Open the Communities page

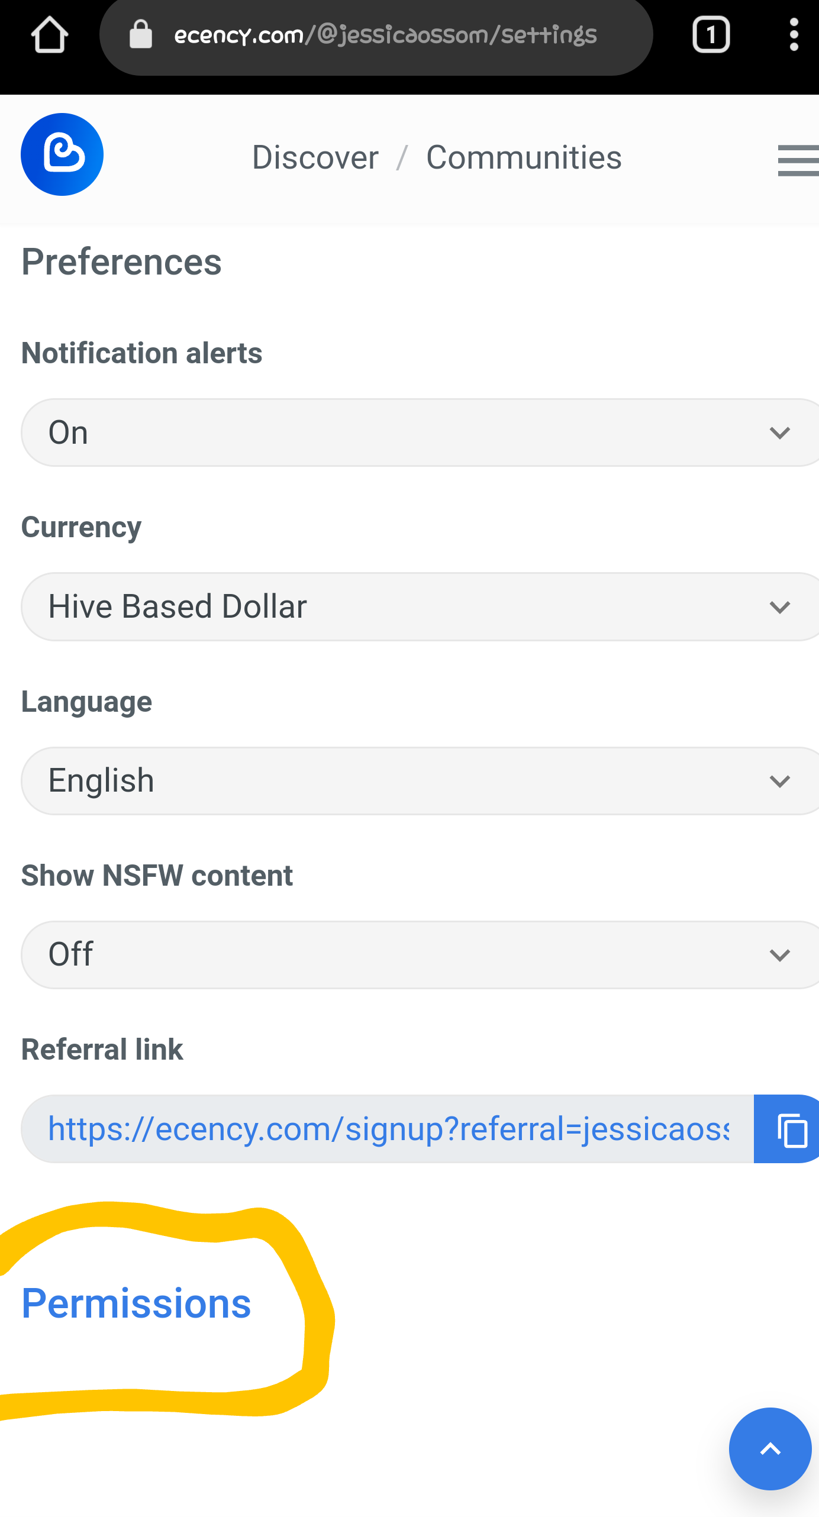tap(524, 157)
